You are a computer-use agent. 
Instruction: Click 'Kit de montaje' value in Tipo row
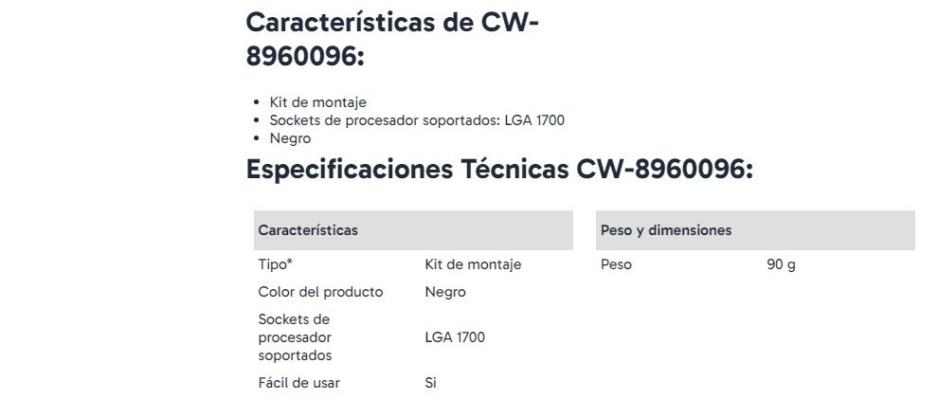pos(473,264)
